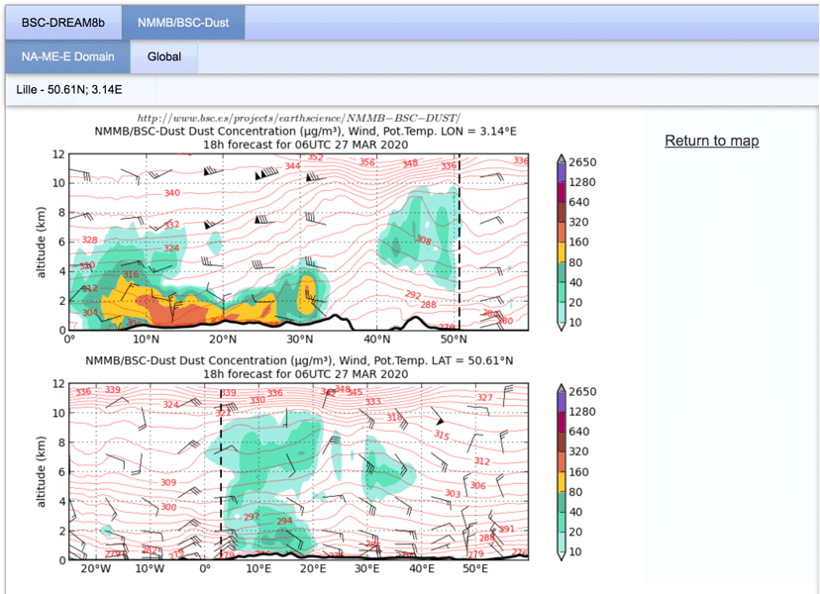The height and width of the screenshot is (594, 820).
Task: Click the Lille location coordinates label
Action: click(x=69, y=90)
